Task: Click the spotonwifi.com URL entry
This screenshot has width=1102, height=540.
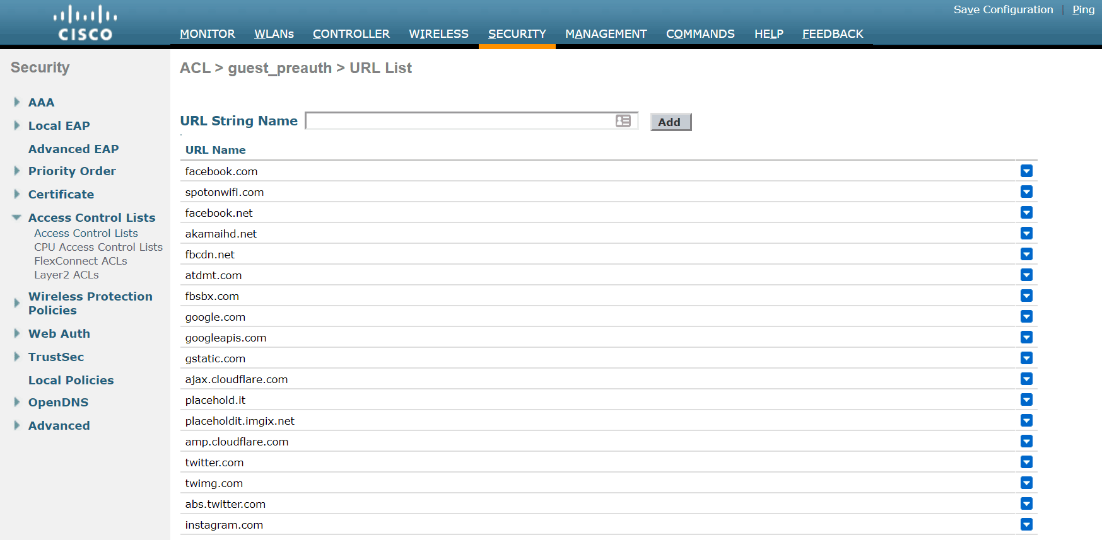Action: 225,192
